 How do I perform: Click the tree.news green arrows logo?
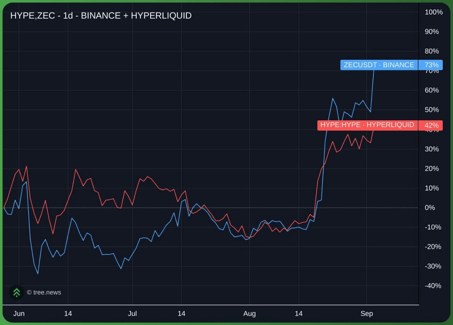(x=17, y=292)
